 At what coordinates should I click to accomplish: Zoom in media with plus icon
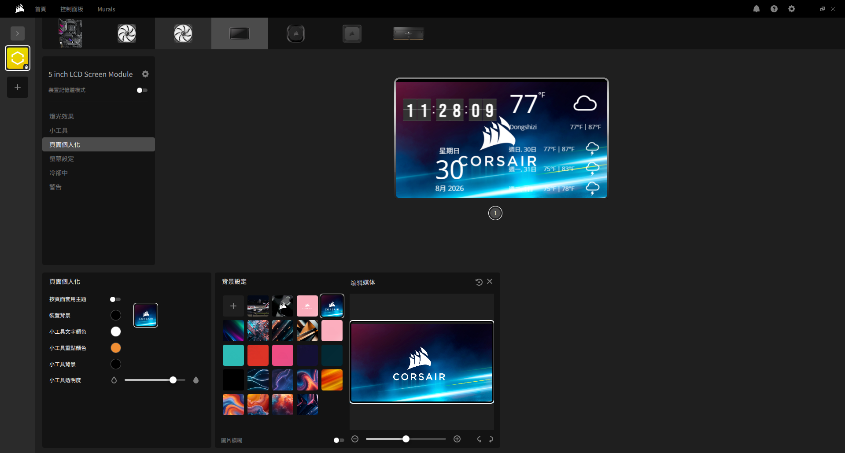457,439
